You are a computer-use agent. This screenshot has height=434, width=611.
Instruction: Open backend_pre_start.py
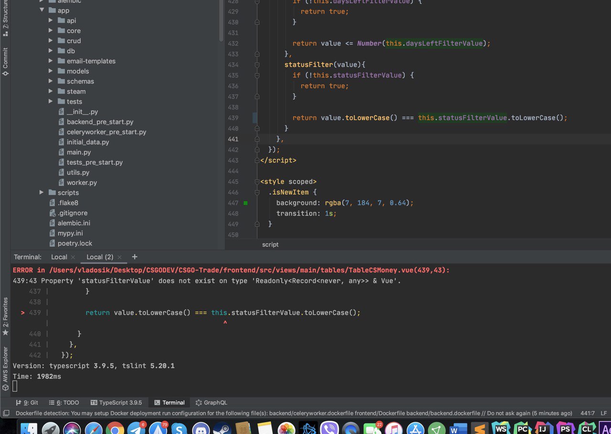pyautogui.click(x=100, y=122)
